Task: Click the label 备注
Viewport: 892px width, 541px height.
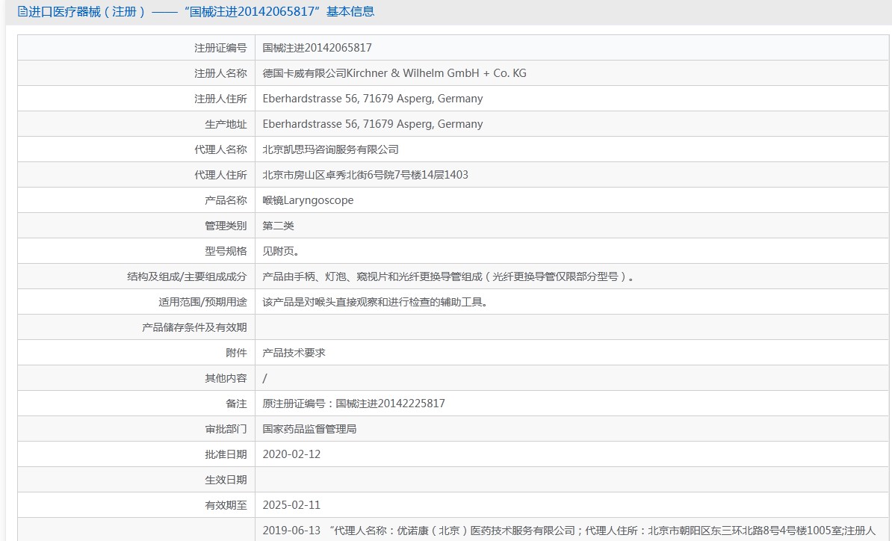Action: (236, 404)
